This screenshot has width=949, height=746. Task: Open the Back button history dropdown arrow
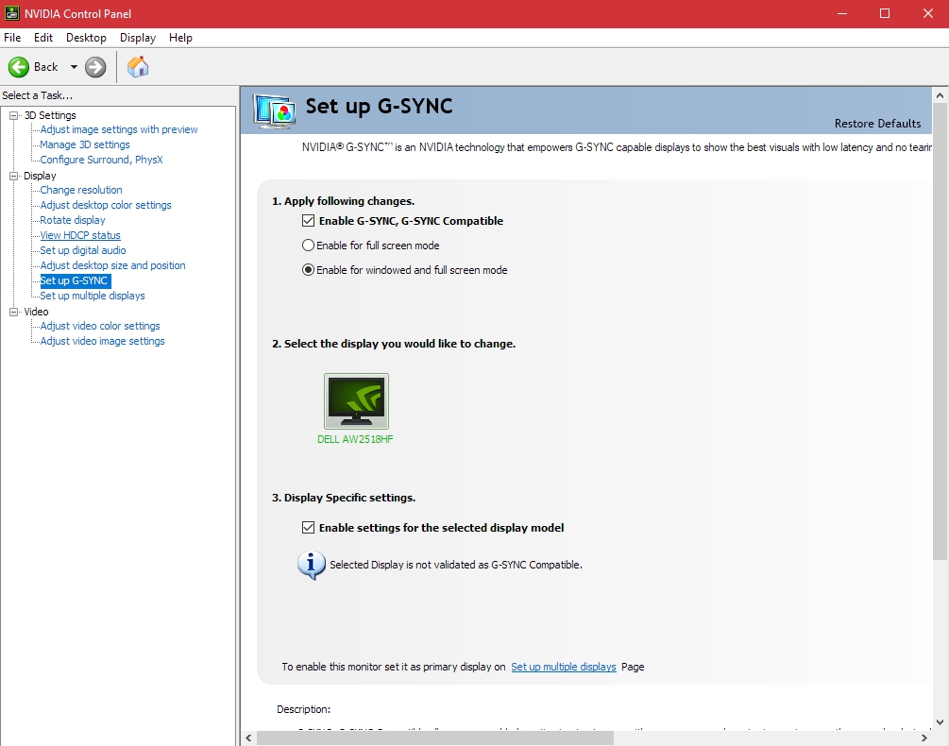pyautogui.click(x=74, y=67)
